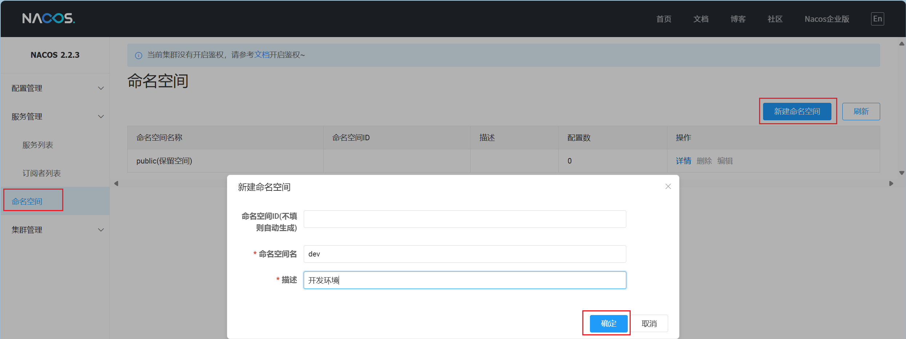Expand the 集群管理 chevron arrow
The height and width of the screenshot is (339, 906).
[x=101, y=230]
